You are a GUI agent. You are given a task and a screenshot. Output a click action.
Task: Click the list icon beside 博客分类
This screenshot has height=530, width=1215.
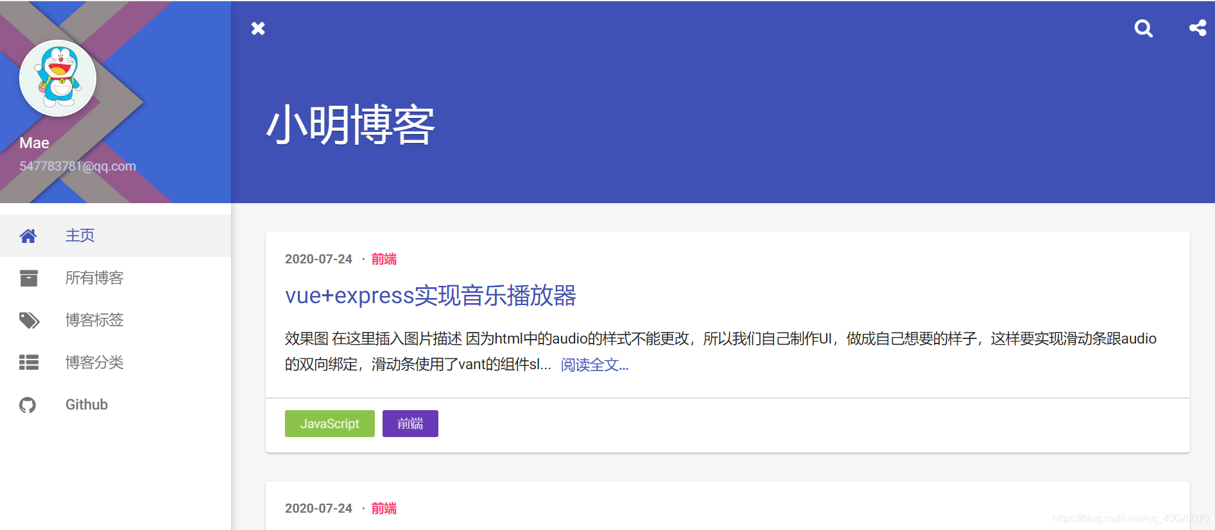coord(29,363)
